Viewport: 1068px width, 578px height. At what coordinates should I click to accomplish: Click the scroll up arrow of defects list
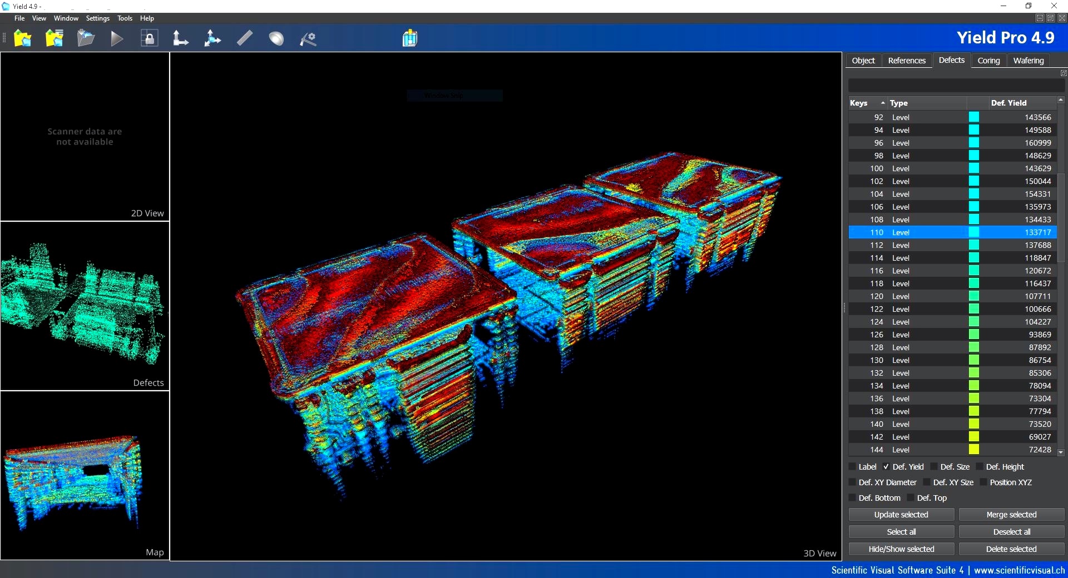click(x=1061, y=100)
